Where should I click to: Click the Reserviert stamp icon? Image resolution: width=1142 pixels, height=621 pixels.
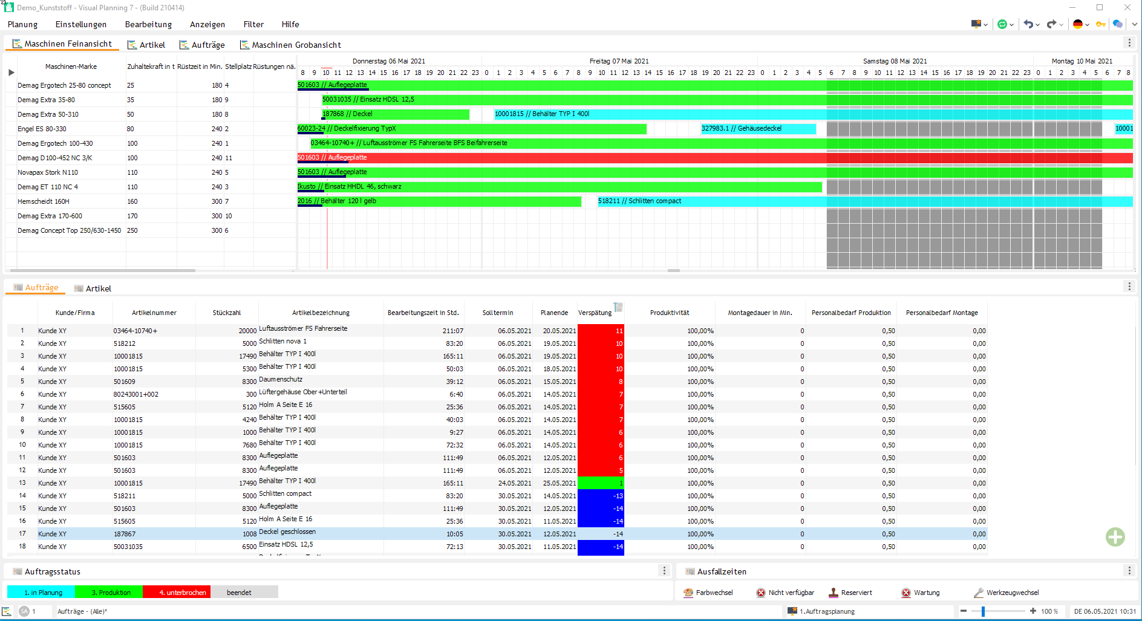(x=834, y=593)
